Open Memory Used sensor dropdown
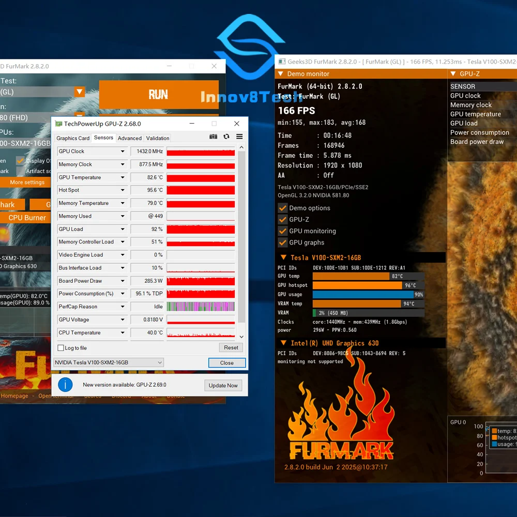Screen dimensions: 517x517 tap(123, 216)
